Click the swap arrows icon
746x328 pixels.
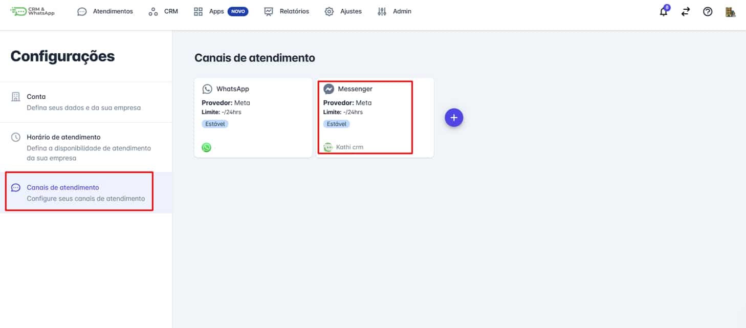686,12
